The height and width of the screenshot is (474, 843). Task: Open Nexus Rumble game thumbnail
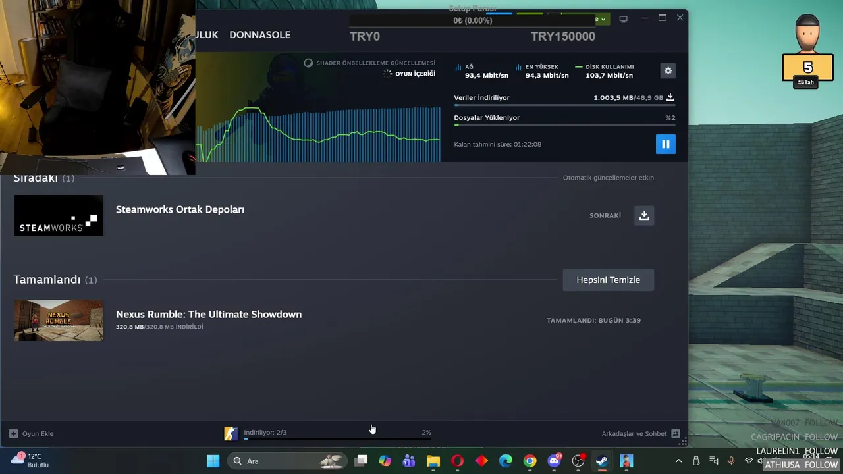[59, 321]
